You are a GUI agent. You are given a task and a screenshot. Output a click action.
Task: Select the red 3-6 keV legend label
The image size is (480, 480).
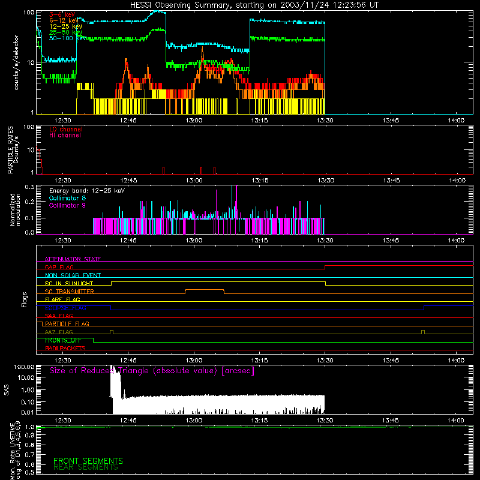click(x=62, y=14)
